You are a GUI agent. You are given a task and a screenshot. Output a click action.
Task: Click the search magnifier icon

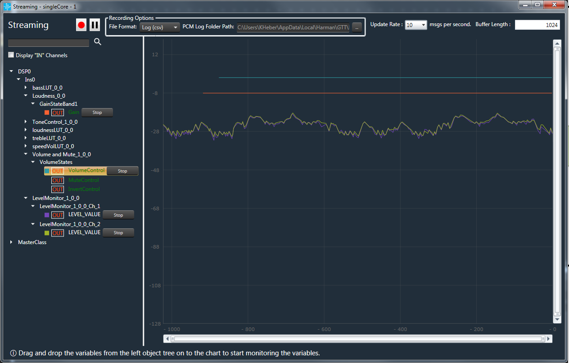tap(98, 42)
